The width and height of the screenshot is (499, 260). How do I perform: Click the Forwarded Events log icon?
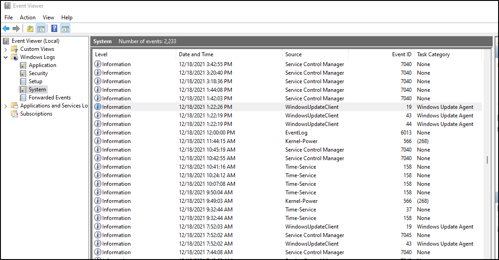(x=23, y=98)
